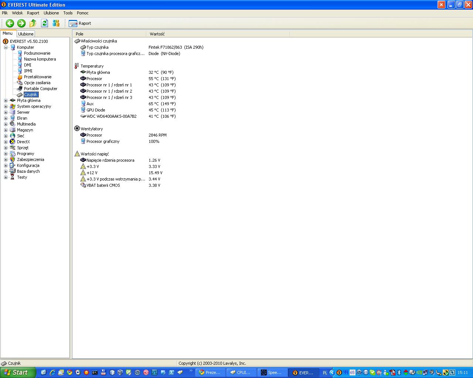Click the red N icon in the system tray
This screenshot has height=378, width=473.
pos(393,372)
